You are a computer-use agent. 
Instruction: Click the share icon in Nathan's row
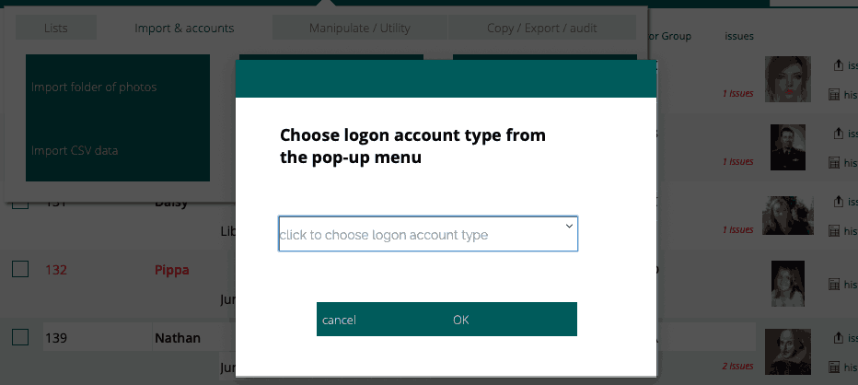coord(838,336)
